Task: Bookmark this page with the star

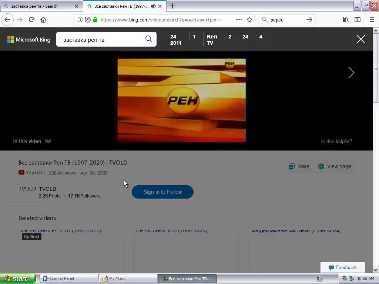Action: (x=249, y=20)
